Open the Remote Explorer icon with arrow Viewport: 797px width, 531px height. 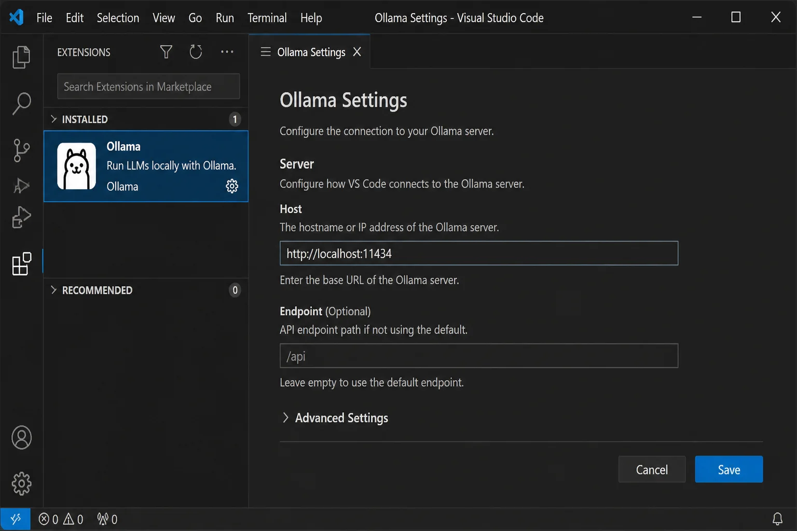click(x=21, y=217)
